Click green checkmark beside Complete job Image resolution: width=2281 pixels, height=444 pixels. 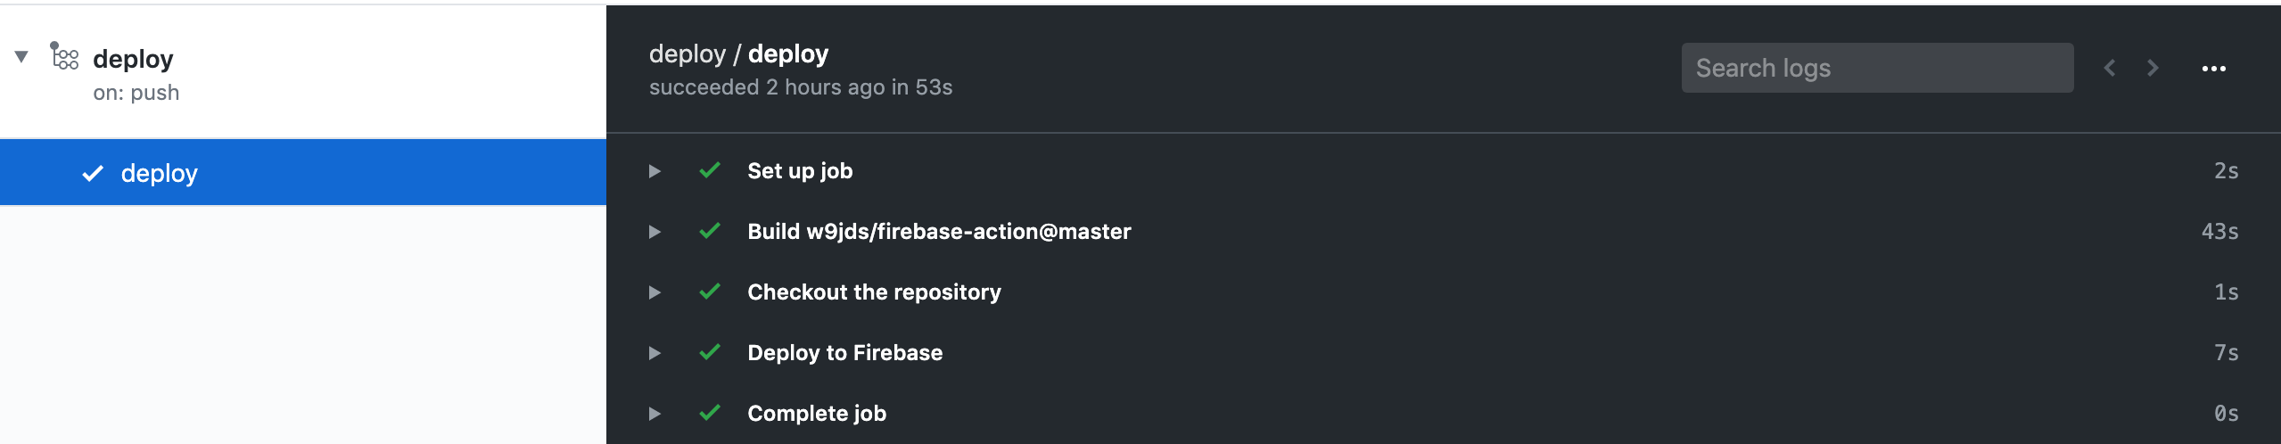[710, 413]
